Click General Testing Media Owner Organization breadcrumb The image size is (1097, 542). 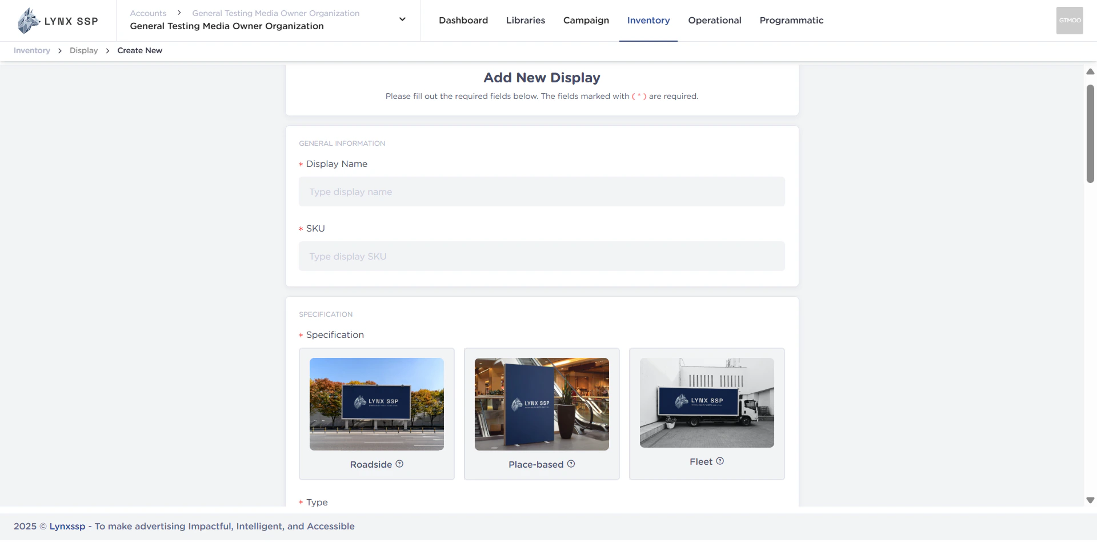click(276, 13)
